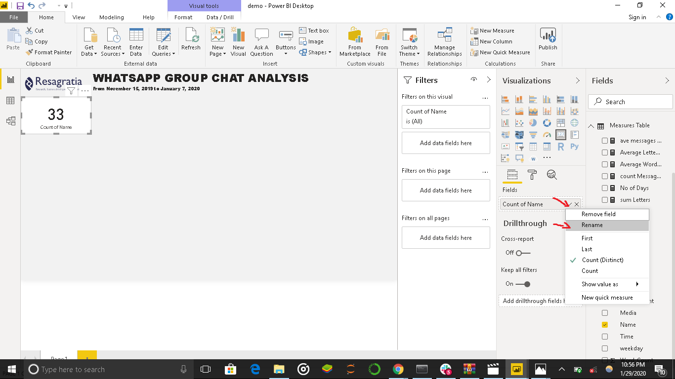Image resolution: width=675 pixels, height=379 pixels.
Task: Open File Explorer from the taskbar
Action: pos(279,369)
